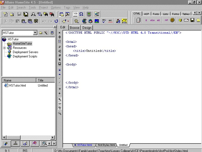
Task: Click the New document icon
Action: pos(6,14)
